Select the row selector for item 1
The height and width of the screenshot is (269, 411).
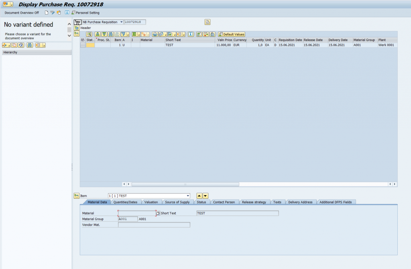83,45
